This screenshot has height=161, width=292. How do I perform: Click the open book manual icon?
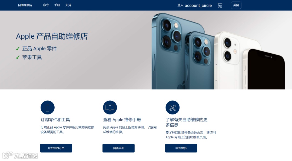pos(110,108)
